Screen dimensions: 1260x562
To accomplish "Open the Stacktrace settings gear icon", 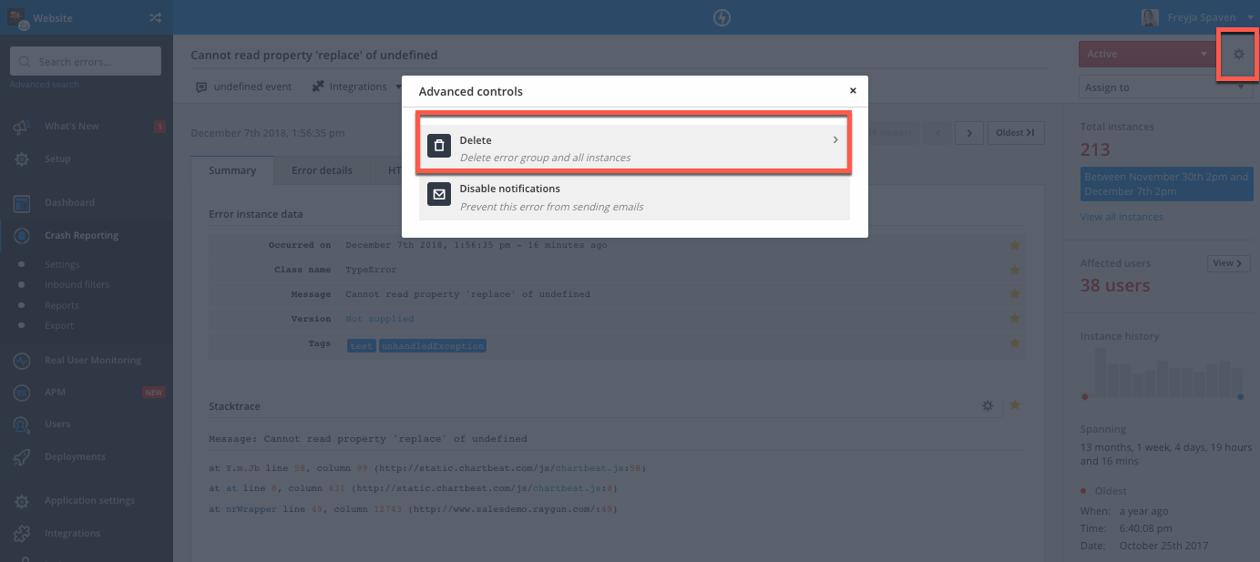I will coord(988,405).
